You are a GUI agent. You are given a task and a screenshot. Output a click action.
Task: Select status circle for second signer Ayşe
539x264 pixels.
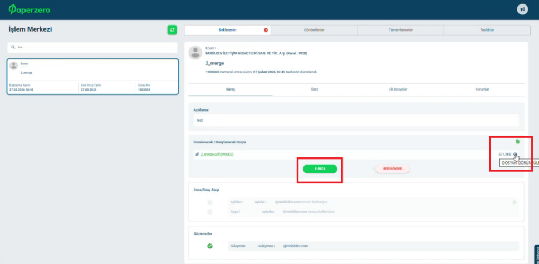[x=210, y=212]
